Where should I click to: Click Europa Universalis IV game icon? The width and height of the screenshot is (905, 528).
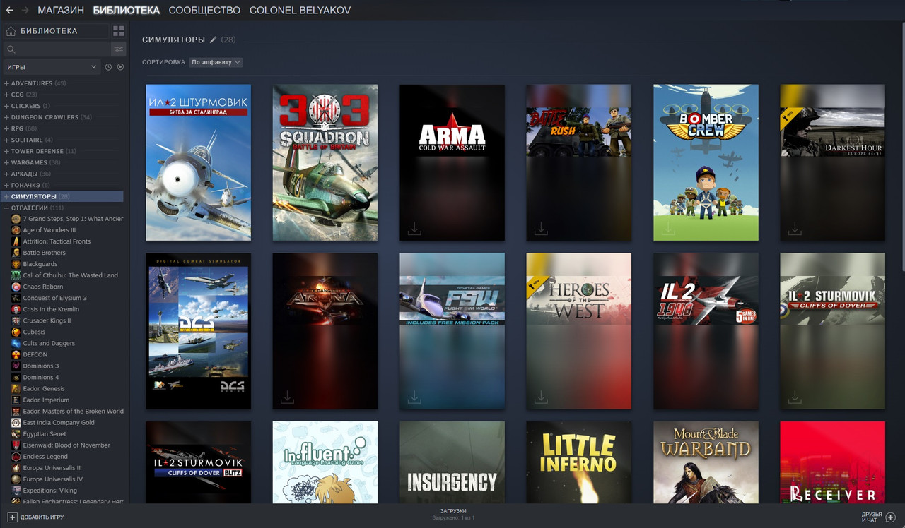[16, 479]
